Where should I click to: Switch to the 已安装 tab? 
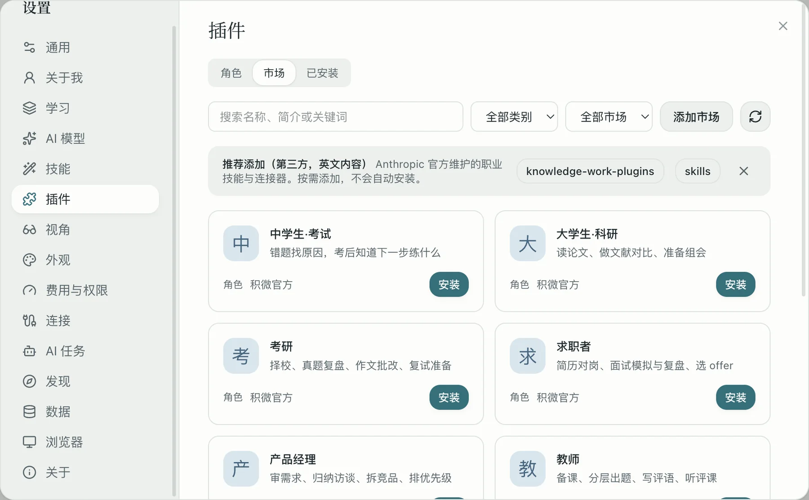point(322,73)
